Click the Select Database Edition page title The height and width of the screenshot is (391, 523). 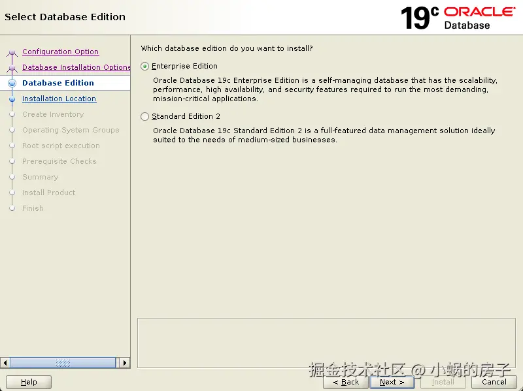click(x=65, y=17)
